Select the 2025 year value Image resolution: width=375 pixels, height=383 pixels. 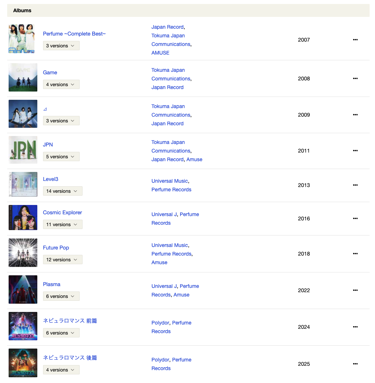pos(304,364)
